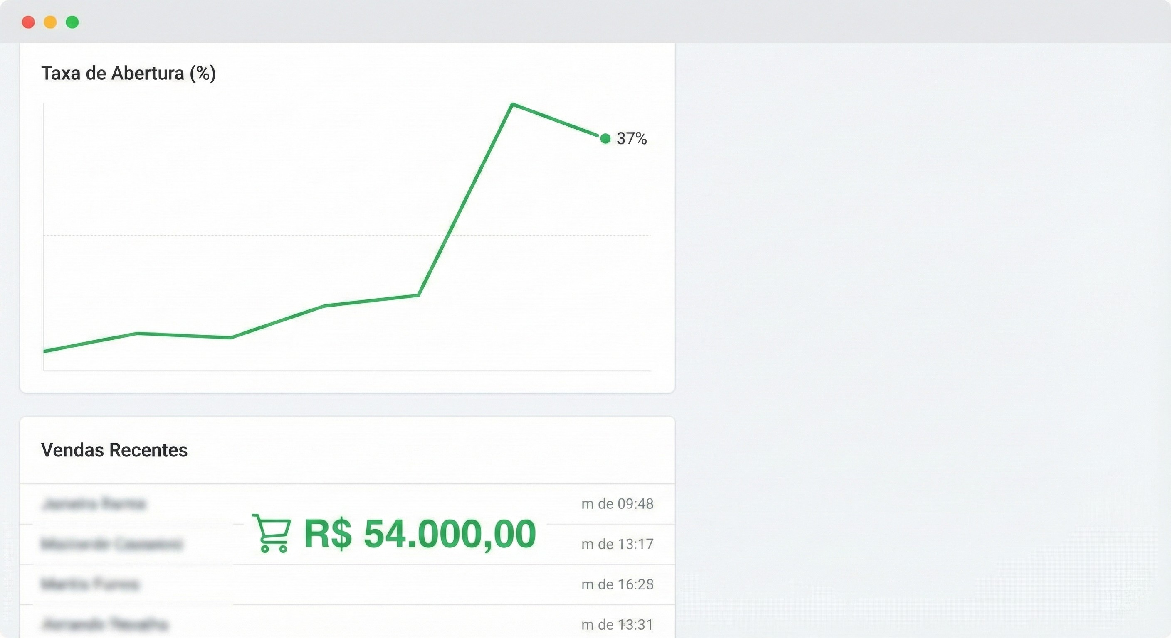Open the Vendas Recentes section header
The height and width of the screenshot is (638, 1171).
pyautogui.click(x=114, y=450)
